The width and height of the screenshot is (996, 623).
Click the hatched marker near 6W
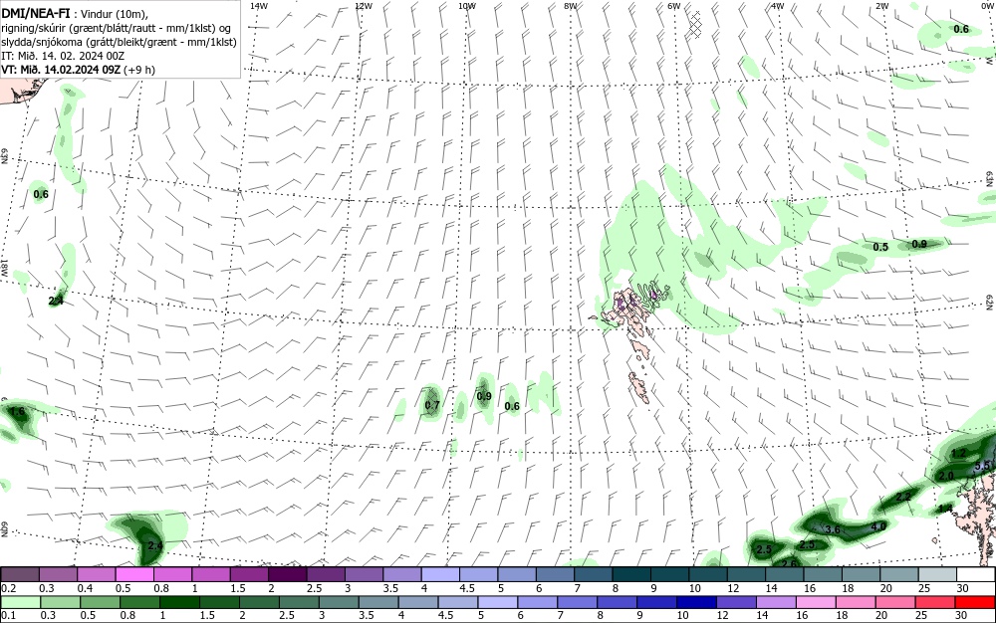click(696, 24)
